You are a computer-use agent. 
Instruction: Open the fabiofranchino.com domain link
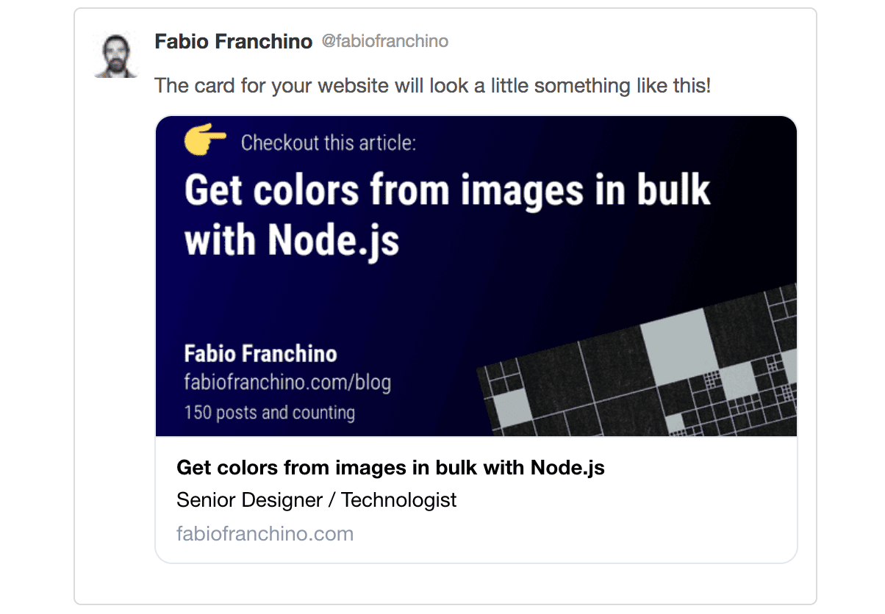coord(265,533)
